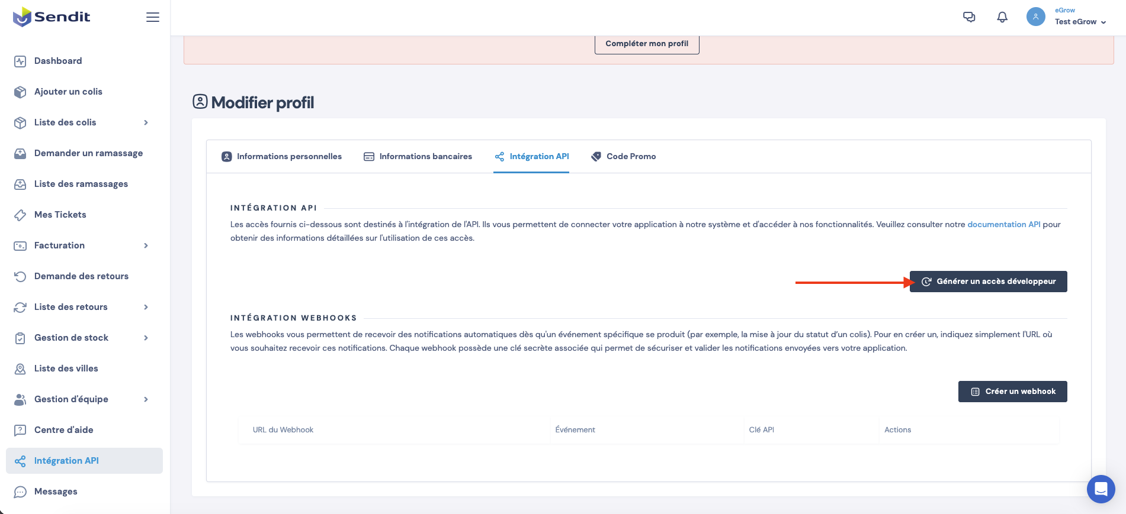Click the Demander un ramassage icon
The image size is (1126, 514).
tap(20, 153)
